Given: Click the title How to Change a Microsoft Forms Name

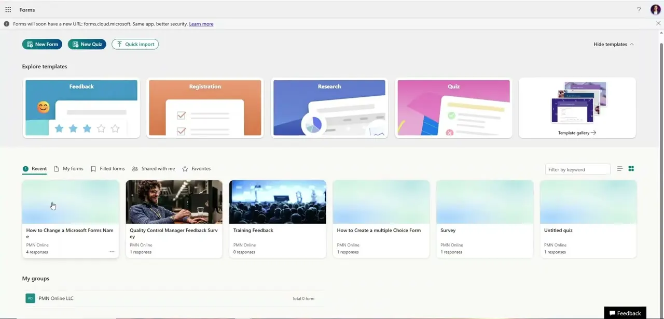Looking at the screenshot, I should [70, 234].
